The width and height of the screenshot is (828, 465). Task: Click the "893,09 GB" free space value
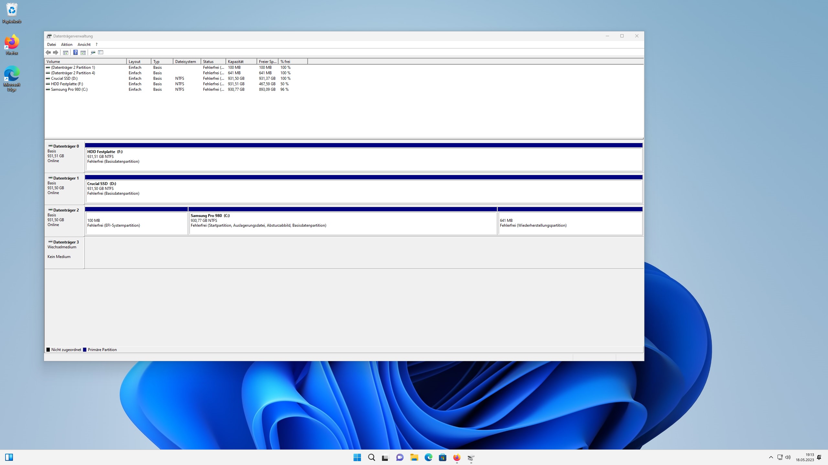(x=267, y=89)
